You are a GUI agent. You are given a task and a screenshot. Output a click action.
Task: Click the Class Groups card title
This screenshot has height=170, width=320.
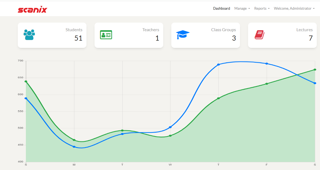tap(223, 30)
